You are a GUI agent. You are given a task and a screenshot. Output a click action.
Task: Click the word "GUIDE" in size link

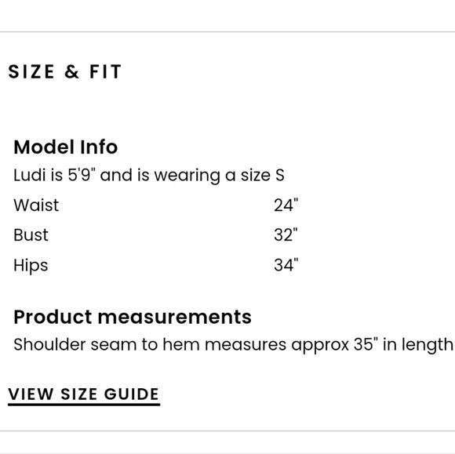(x=132, y=394)
